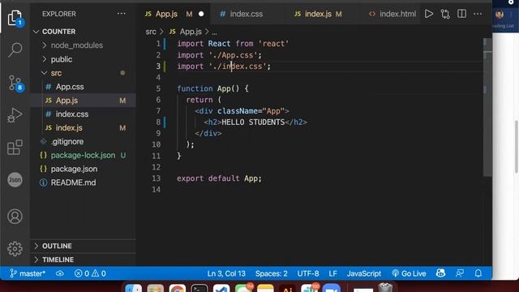The image size is (519, 292).
Task: Change end of line via LF
Action: (333, 273)
